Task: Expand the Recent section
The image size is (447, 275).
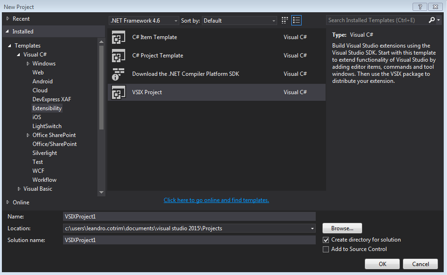Action: (x=8, y=18)
